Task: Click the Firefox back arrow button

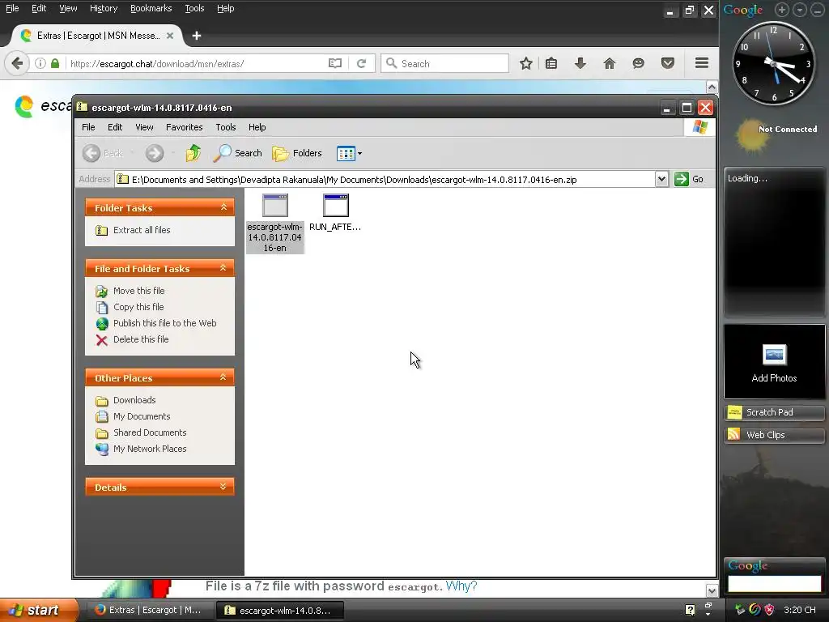Action: coord(17,63)
